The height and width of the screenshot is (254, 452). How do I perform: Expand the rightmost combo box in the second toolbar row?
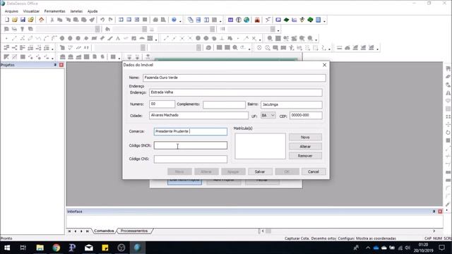tap(273, 29)
